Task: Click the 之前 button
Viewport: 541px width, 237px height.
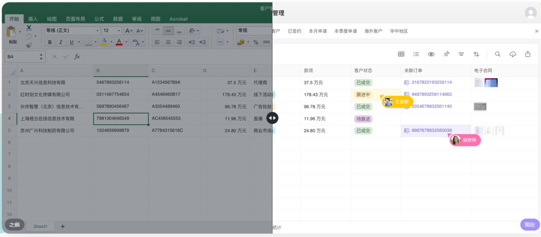Action: [x=15, y=224]
